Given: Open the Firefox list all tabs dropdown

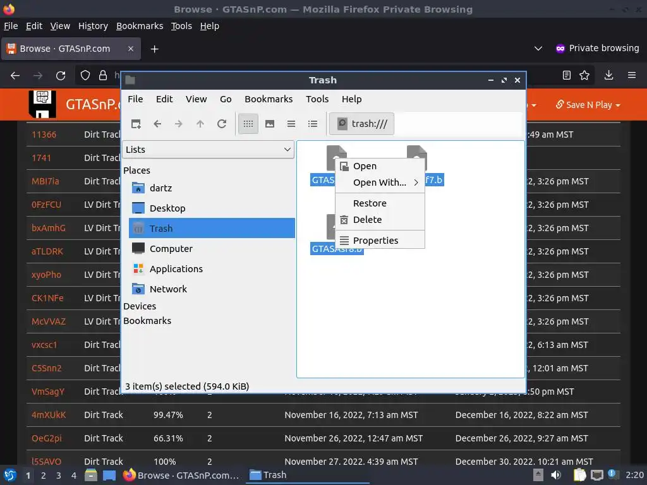Looking at the screenshot, I should pyautogui.click(x=538, y=49).
